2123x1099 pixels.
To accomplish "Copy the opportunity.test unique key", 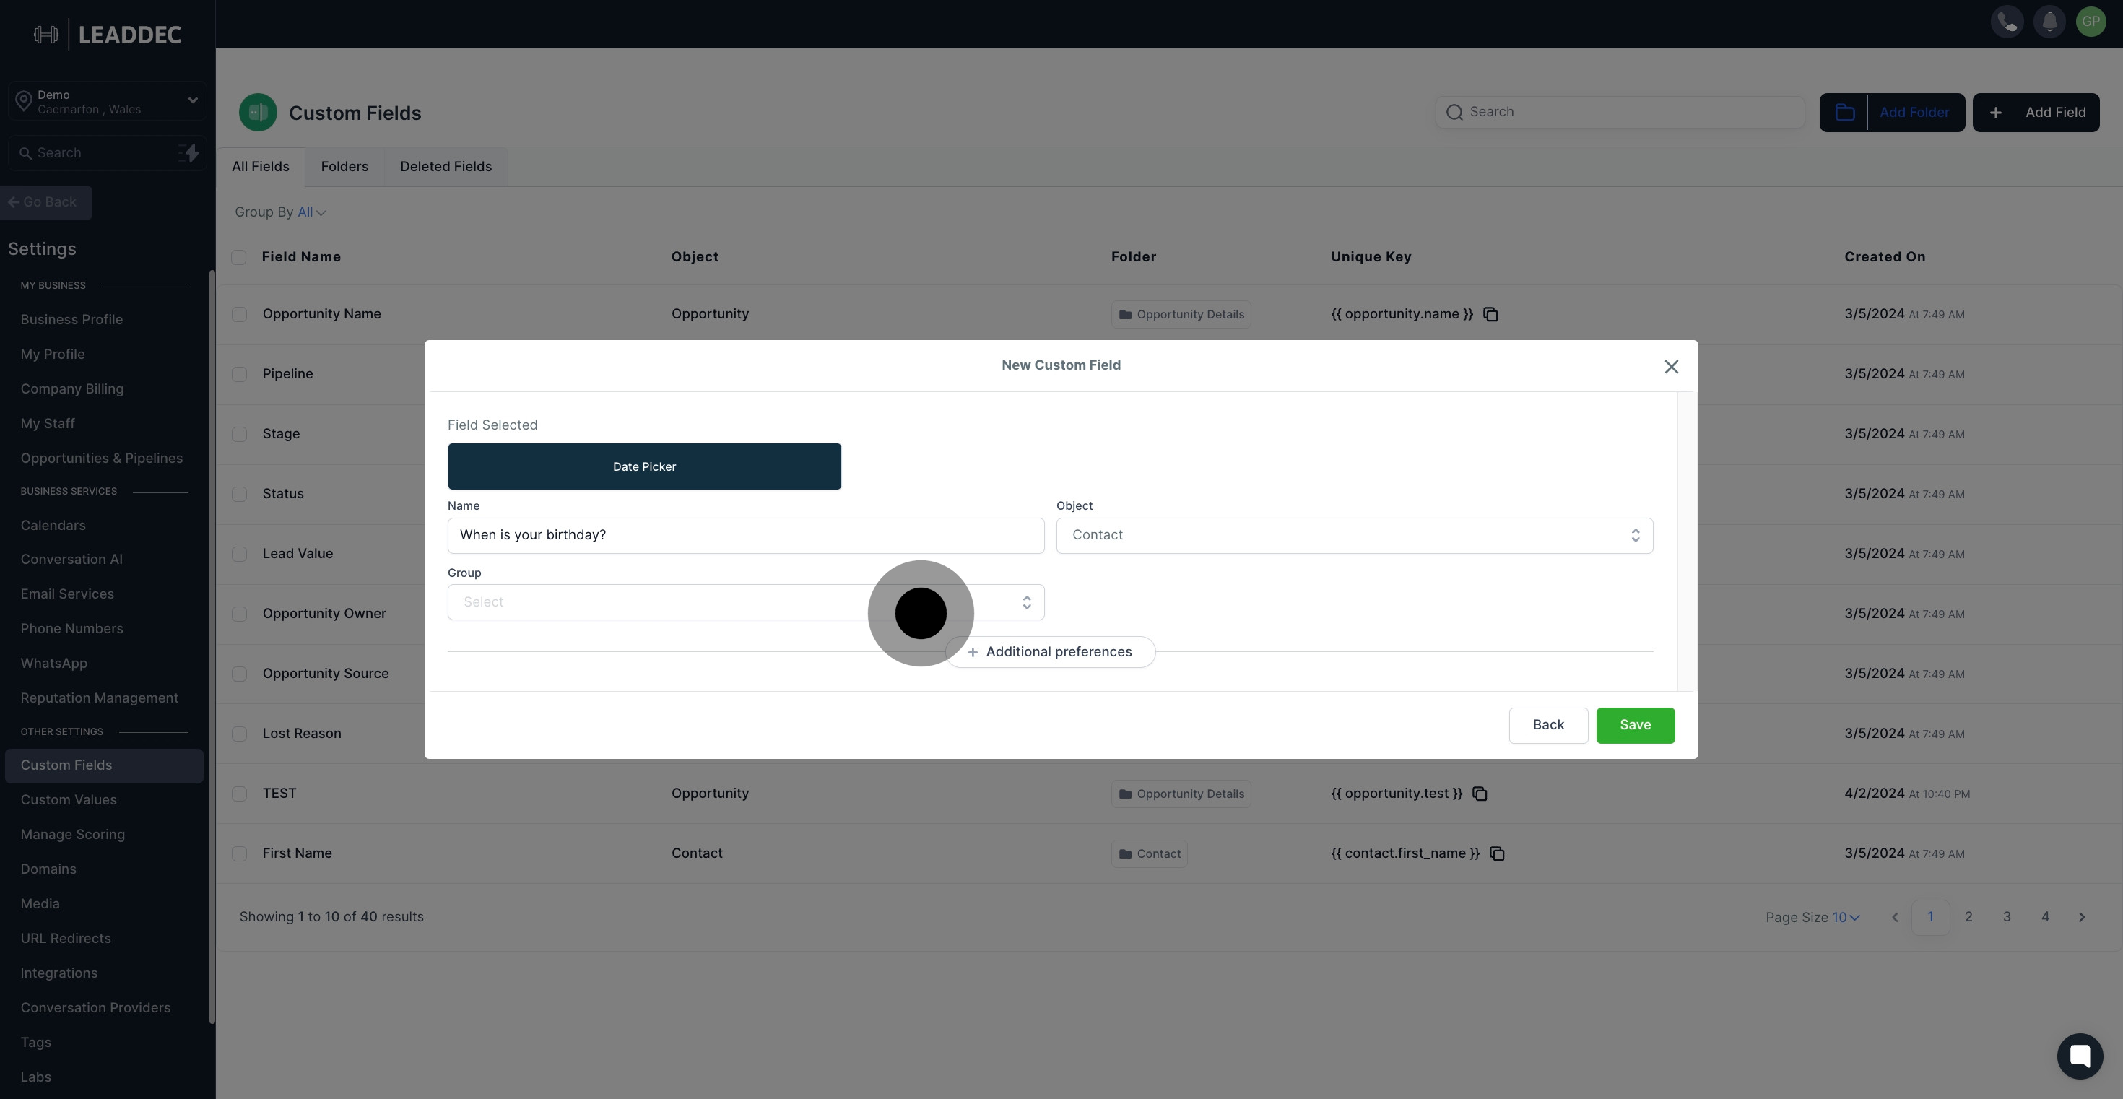I will [x=1480, y=794].
